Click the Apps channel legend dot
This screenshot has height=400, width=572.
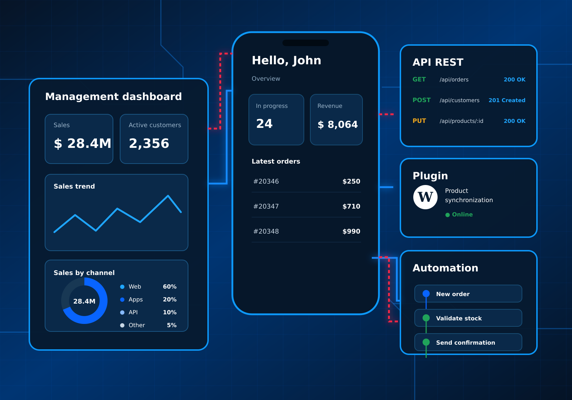(122, 300)
